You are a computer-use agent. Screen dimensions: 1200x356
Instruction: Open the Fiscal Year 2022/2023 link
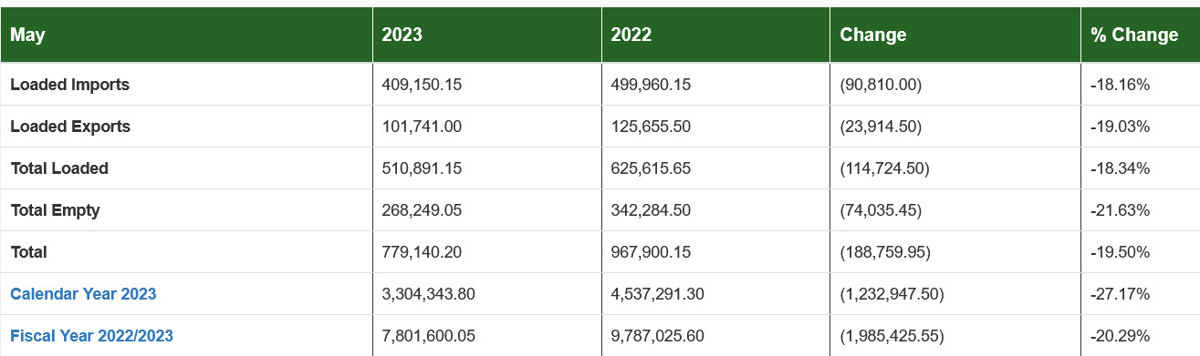click(91, 336)
